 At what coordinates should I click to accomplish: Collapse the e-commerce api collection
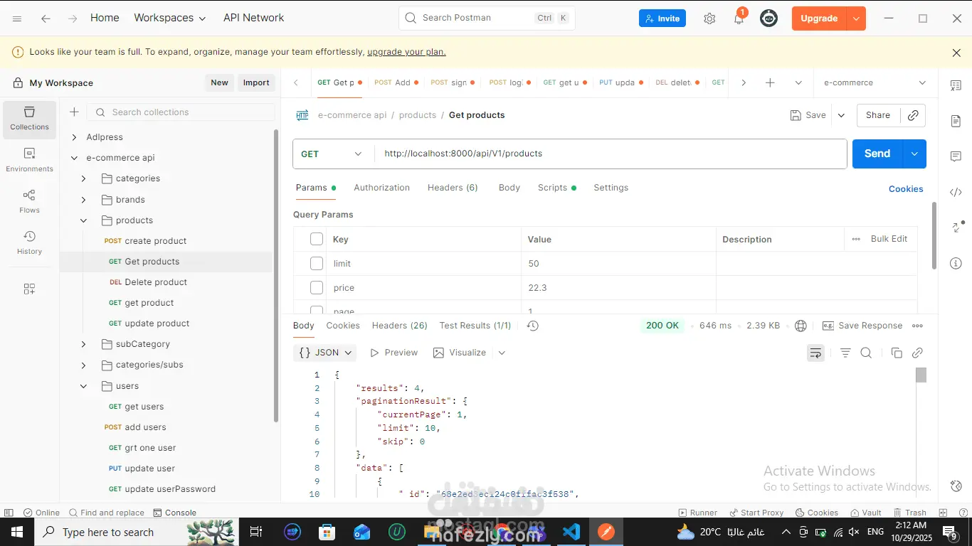pyautogui.click(x=74, y=158)
